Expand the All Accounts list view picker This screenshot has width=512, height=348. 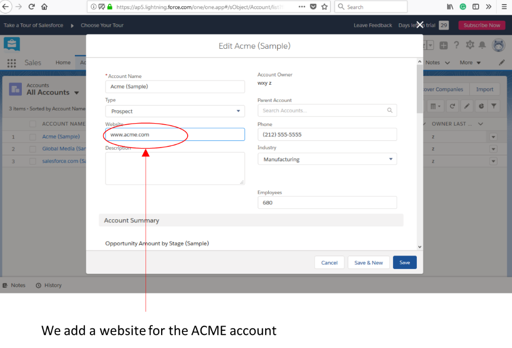coord(77,93)
